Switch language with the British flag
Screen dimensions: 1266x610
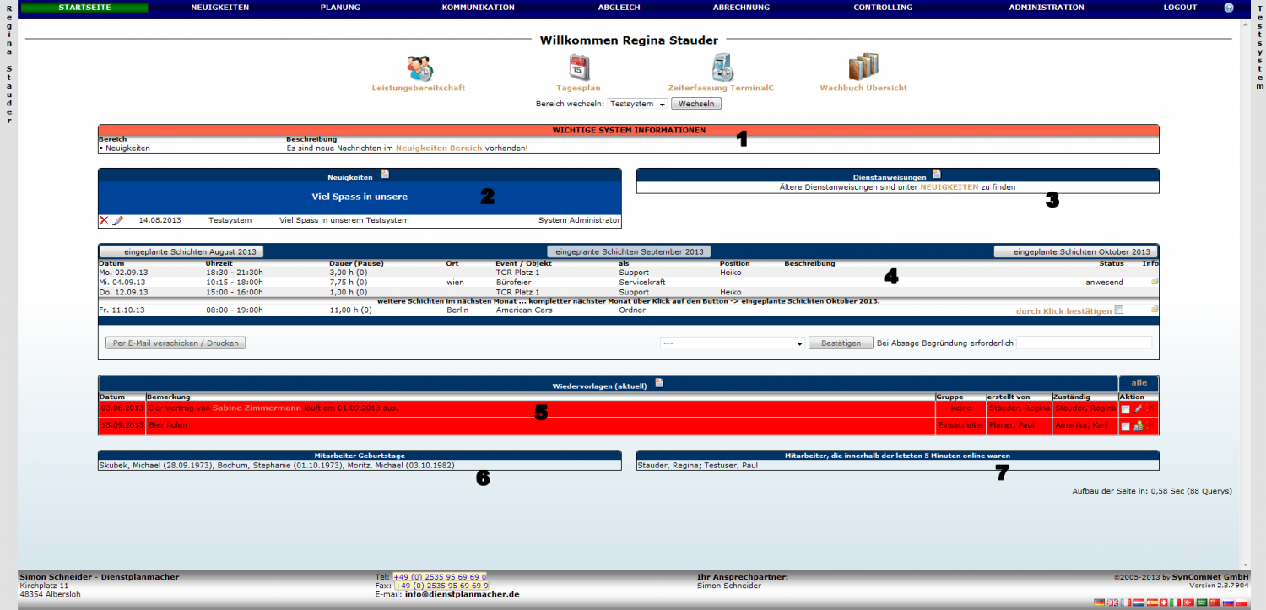[x=1112, y=602]
